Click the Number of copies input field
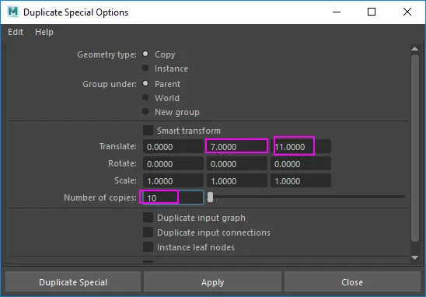This screenshot has height=297, width=426. pos(173,197)
